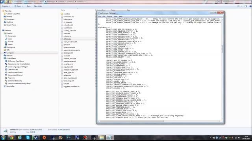Select Appearance and Personalization
The image size is (252, 141).
click(x=19, y=64)
